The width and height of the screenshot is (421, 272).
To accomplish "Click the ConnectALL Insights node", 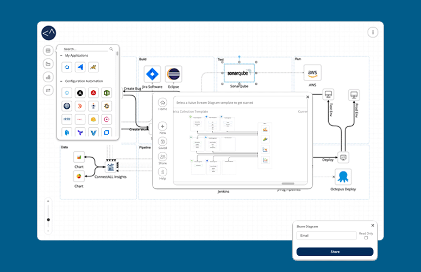I will 111,167.
